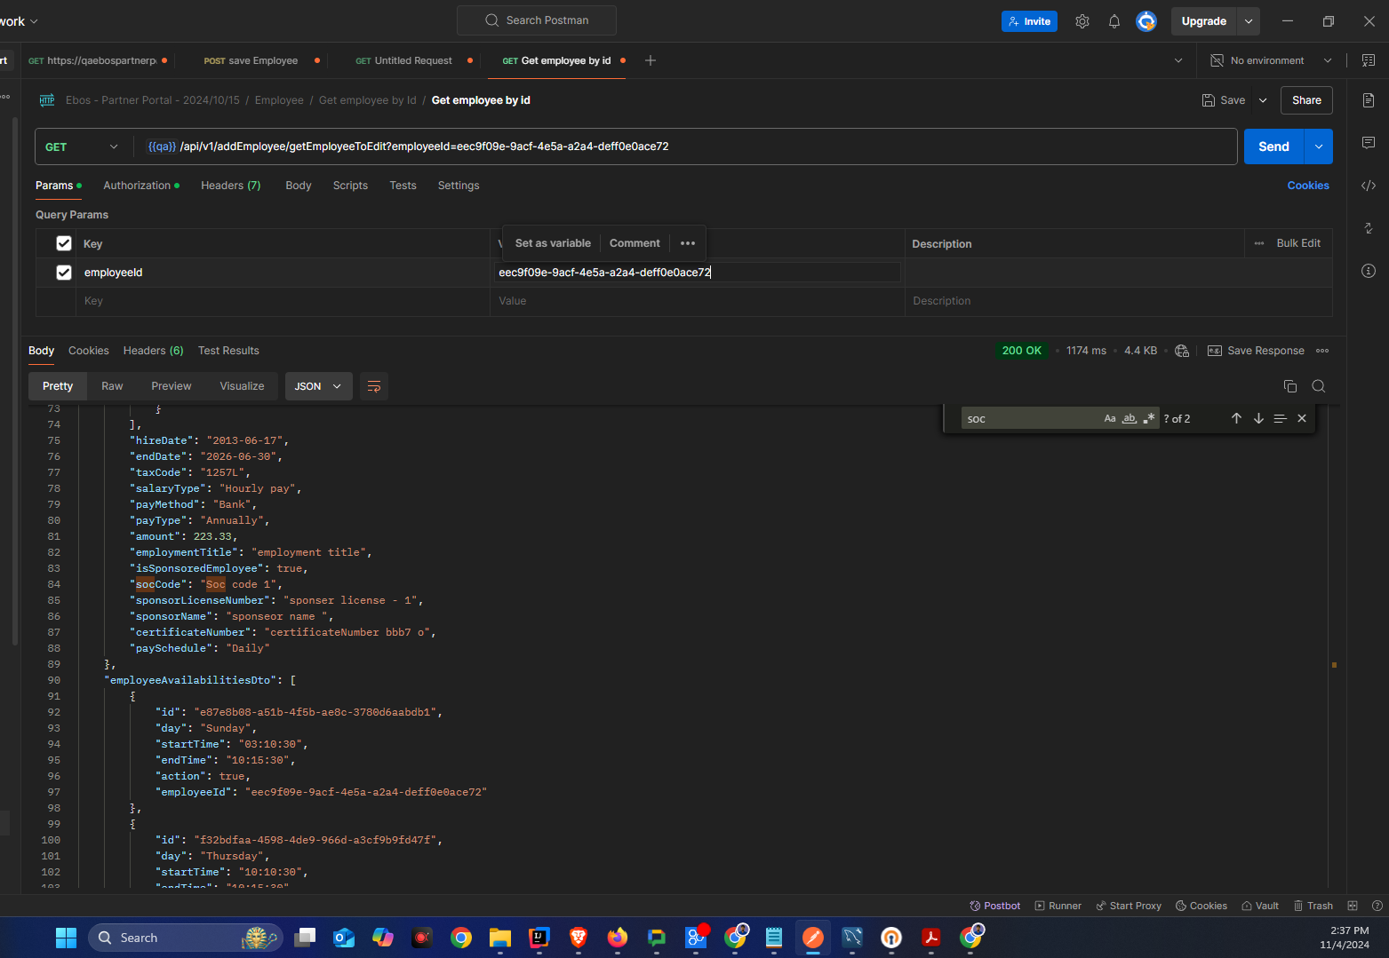Open the Vault in the status bar
This screenshot has width=1389, height=958.
1260,906
